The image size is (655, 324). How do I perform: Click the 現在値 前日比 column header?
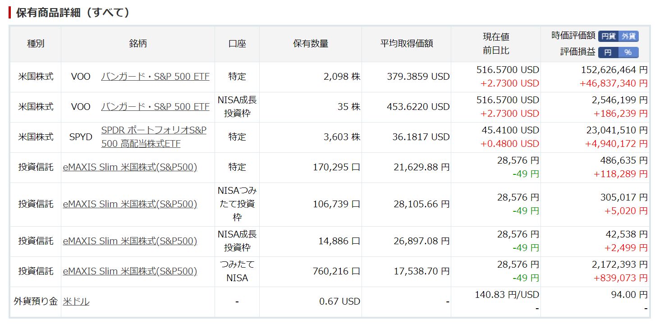click(496, 44)
